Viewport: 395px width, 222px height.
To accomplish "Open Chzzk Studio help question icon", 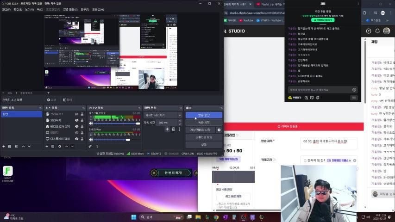I will tap(369, 31).
